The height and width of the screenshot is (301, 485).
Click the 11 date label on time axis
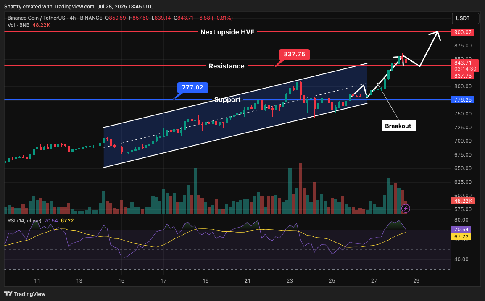(x=37, y=280)
